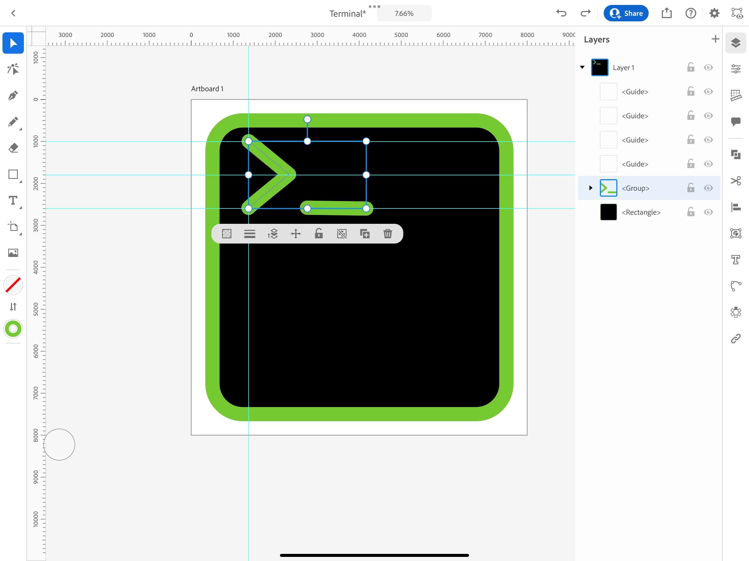
Task: Select the Eraser tool
Action: coord(13,148)
